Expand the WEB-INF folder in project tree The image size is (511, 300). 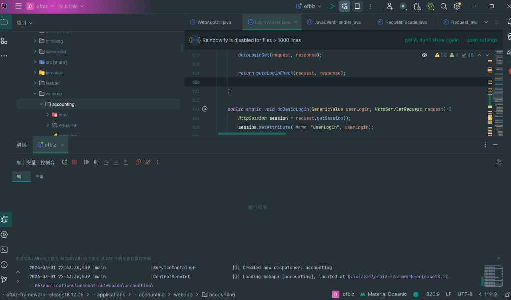[48, 125]
